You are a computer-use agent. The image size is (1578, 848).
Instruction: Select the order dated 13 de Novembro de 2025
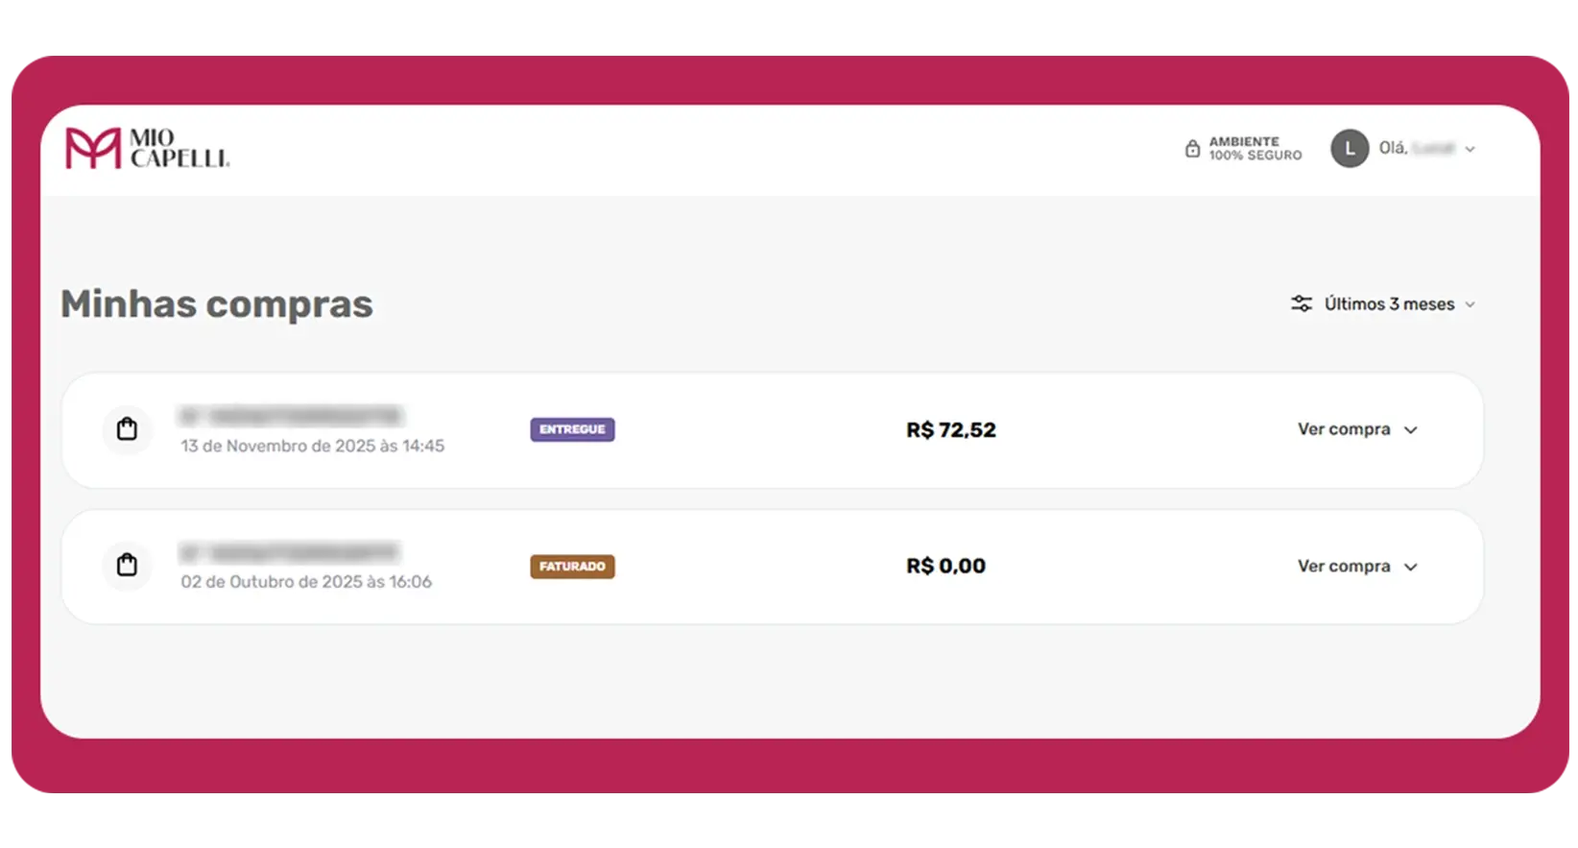coord(312,446)
